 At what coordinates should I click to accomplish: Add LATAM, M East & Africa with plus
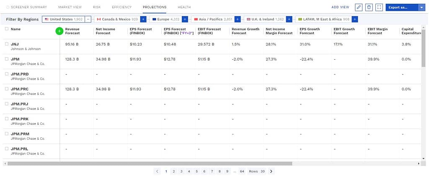pos(354,19)
